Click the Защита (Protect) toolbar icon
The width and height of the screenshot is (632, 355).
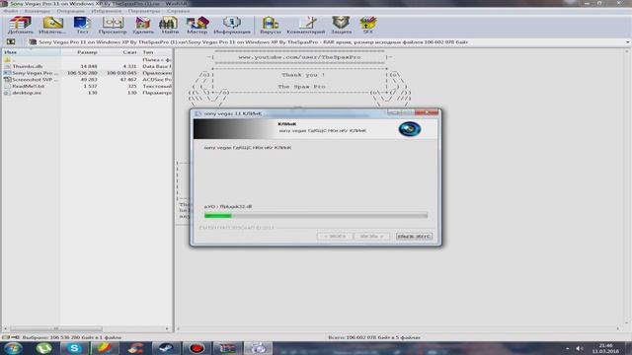click(341, 25)
